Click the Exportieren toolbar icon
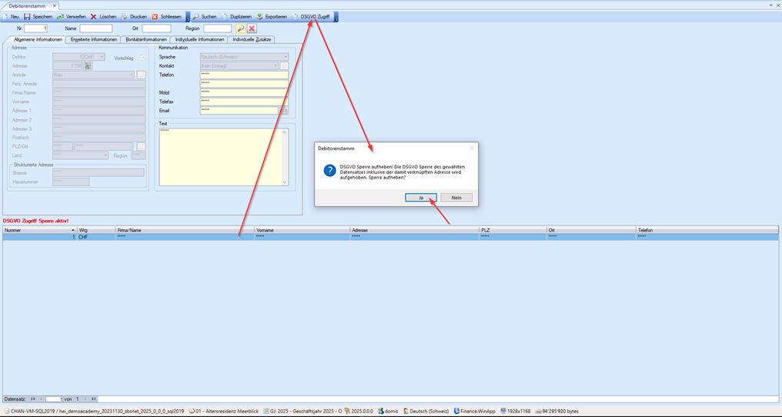This screenshot has width=782, height=417. (x=260, y=16)
